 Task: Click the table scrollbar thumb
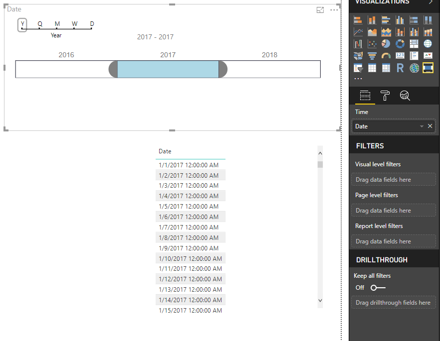pyautogui.click(x=320, y=165)
